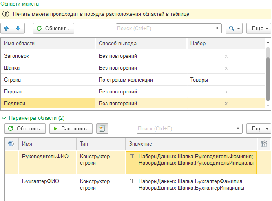Image resolution: width=272 pixels, height=201 pixels.
Task: Sort by Имя области column header
Action: tap(48, 44)
